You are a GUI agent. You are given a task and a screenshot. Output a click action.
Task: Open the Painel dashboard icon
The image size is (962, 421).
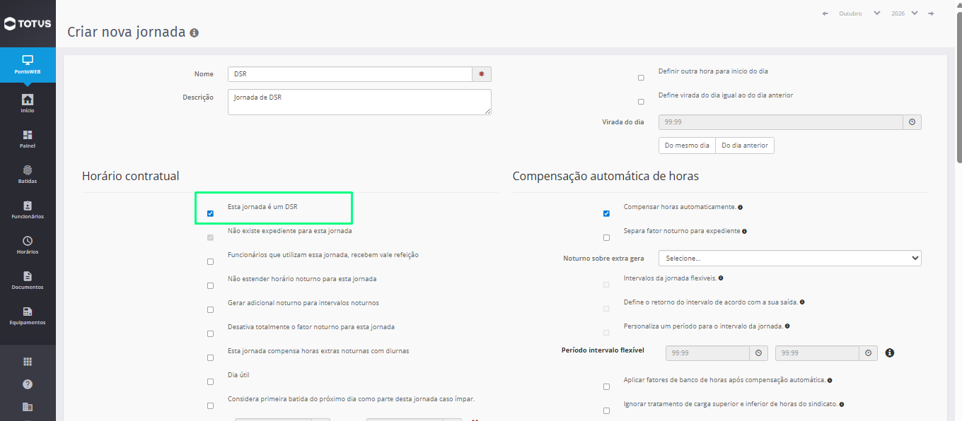(x=28, y=135)
